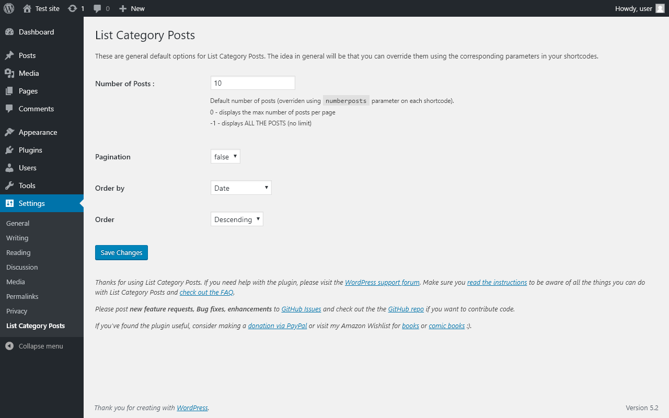This screenshot has height=418, width=669.
Task: Click the Save Changes button
Action: pos(121,252)
